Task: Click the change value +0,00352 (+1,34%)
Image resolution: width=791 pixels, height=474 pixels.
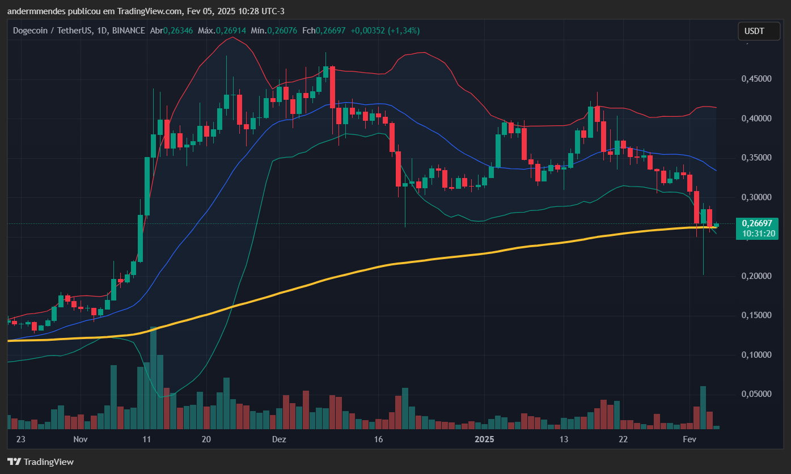Action: click(385, 31)
